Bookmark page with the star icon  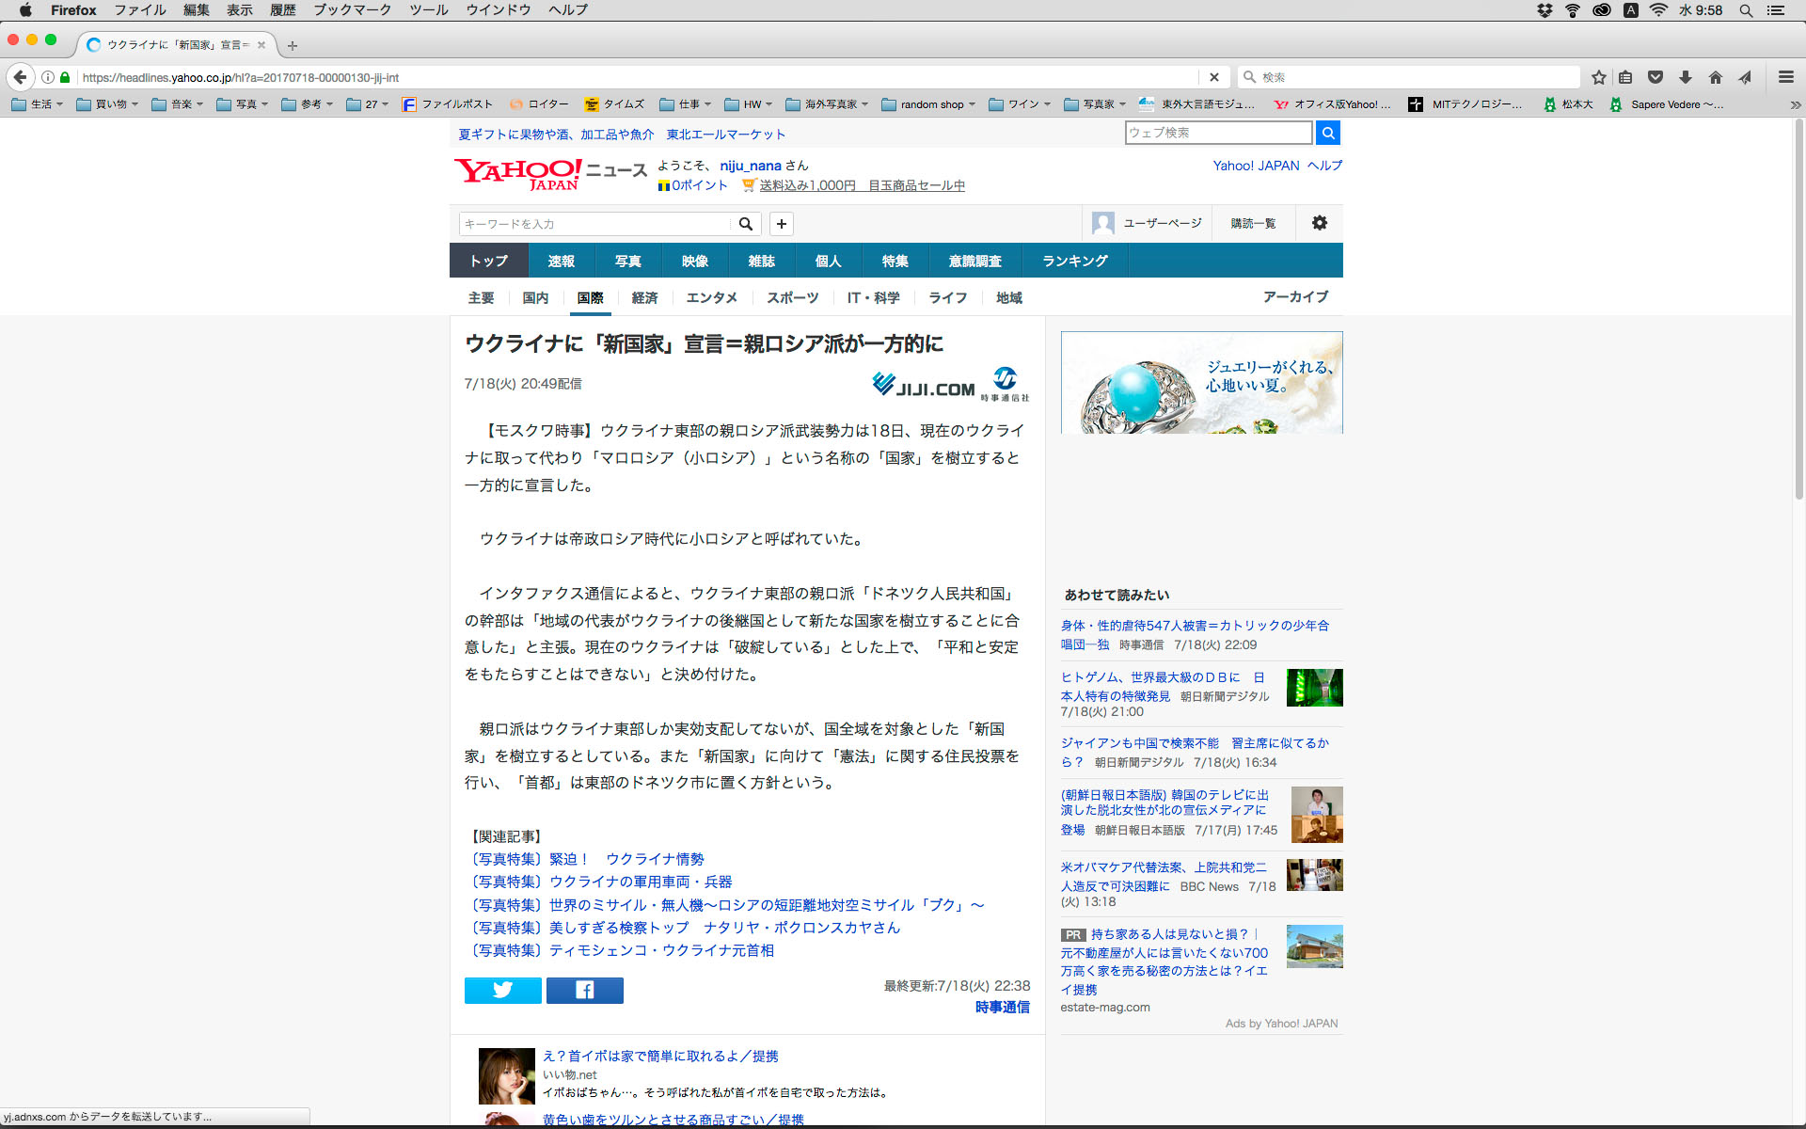1598,77
